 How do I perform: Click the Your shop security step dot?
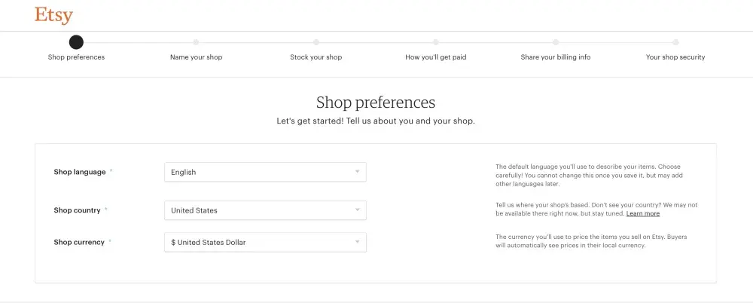(675, 42)
